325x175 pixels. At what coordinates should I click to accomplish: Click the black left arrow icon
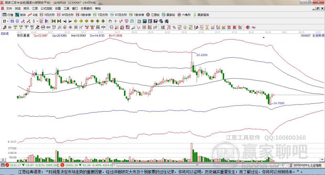65,21
